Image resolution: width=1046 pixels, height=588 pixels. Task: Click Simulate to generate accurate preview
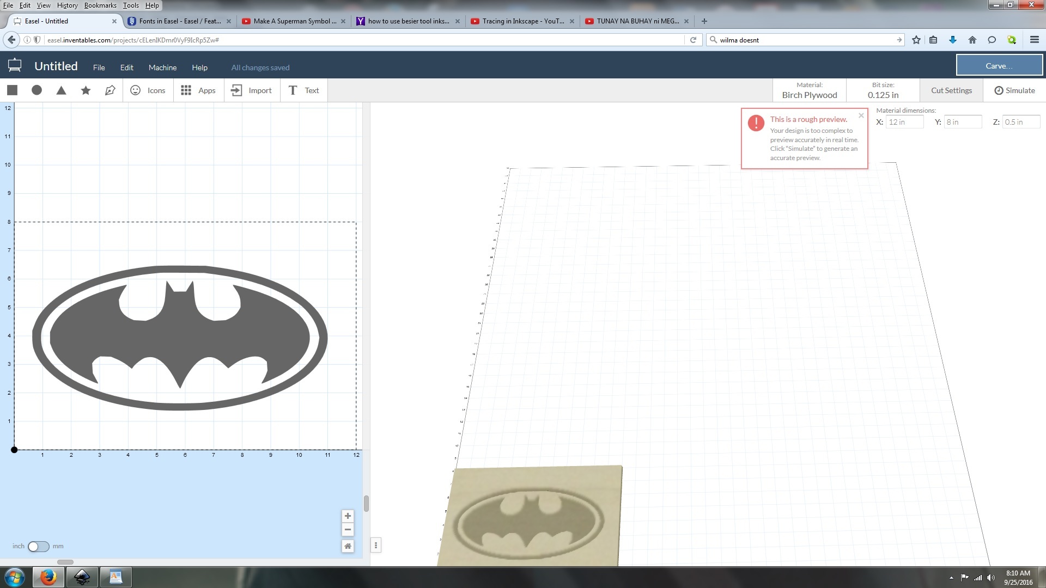(x=1014, y=90)
